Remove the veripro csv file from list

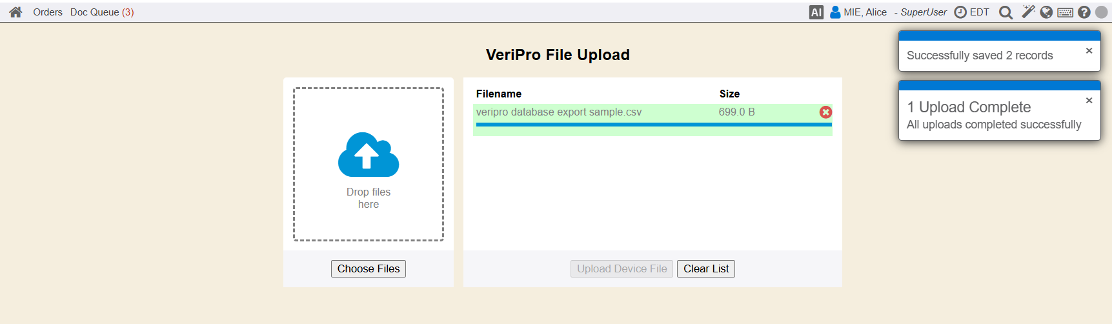coord(825,112)
